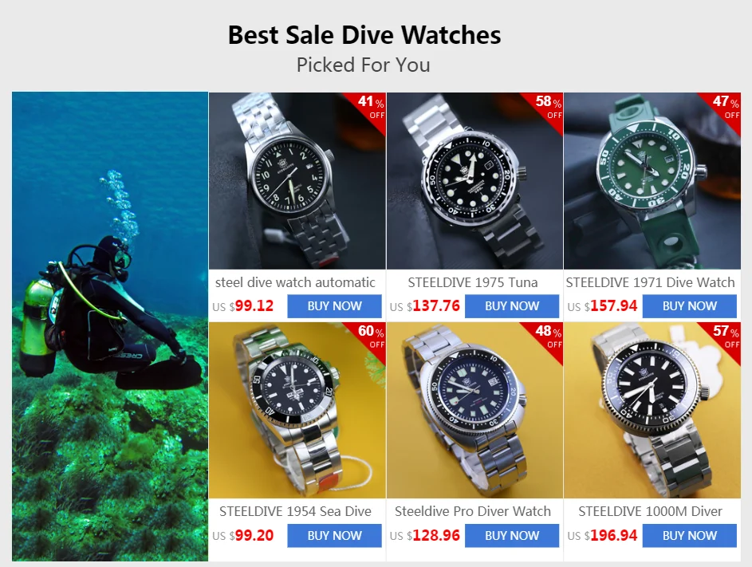This screenshot has width=752, height=567.
Task: Click the 60% OFF discount badge
Action: click(x=371, y=337)
